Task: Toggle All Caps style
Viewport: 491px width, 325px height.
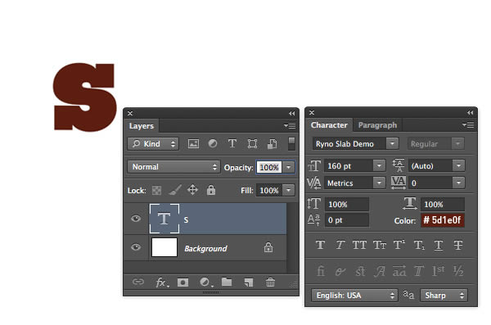Action: point(359,245)
